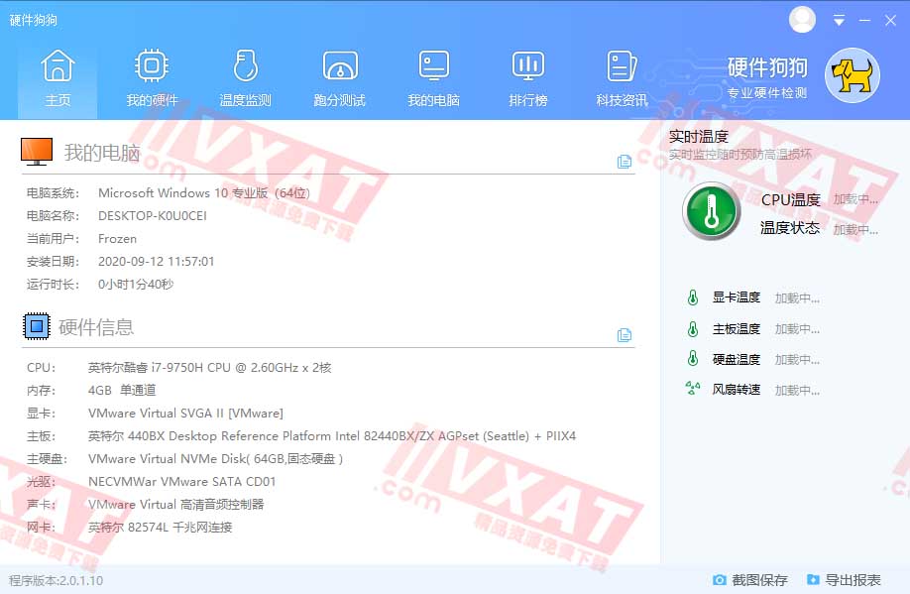
Task: Save a screenshot via 截图保存
Action: pyautogui.click(x=759, y=578)
